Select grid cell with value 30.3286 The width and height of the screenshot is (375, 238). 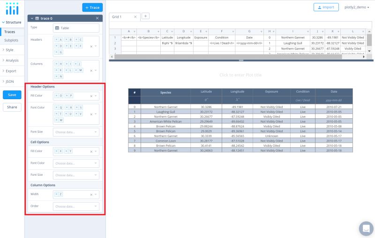click(x=317, y=37)
